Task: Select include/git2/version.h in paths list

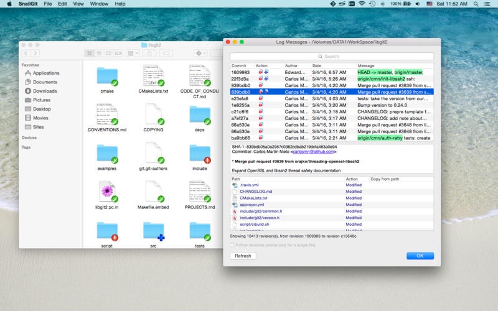Action: tap(332, 218)
